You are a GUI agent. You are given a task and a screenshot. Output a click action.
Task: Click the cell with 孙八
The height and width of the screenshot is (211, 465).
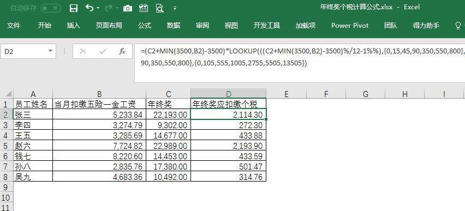[33, 166]
